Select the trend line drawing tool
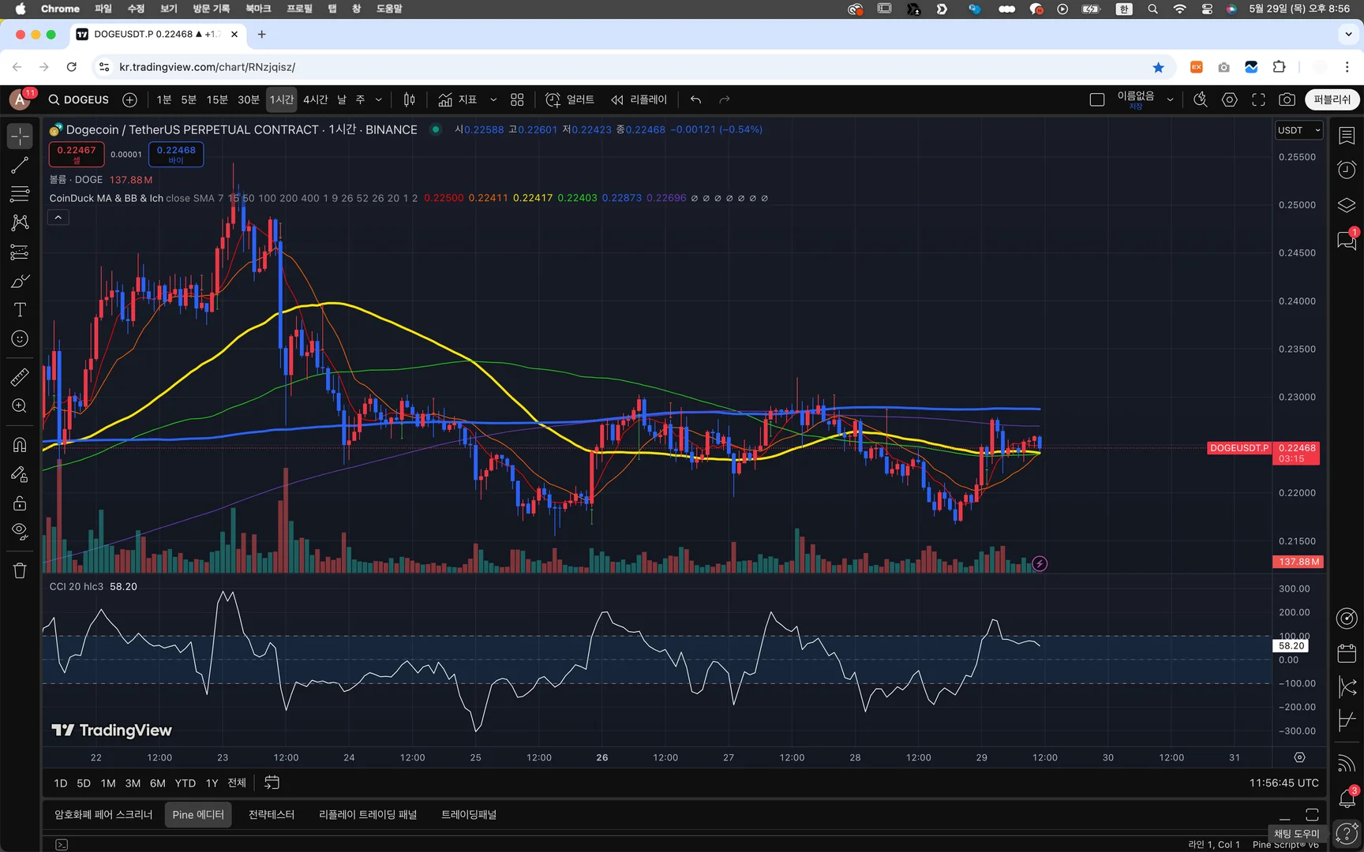This screenshot has width=1364, height=852. click(20, 165)
